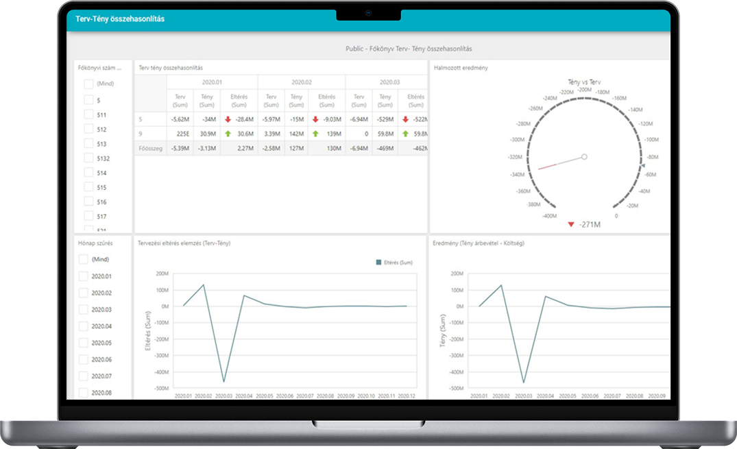Tick the 5132 ledger account checkbox

[x=88, y=158]
